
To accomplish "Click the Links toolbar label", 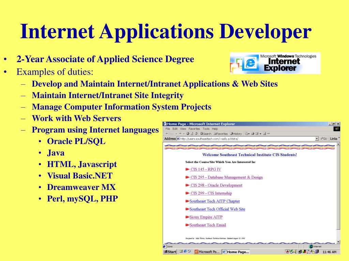I will click(334, 139).
